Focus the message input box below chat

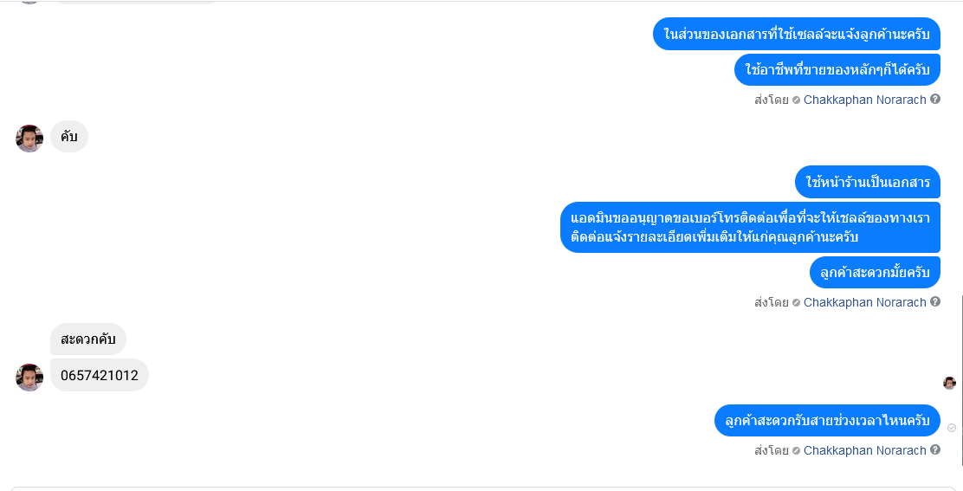481,488
